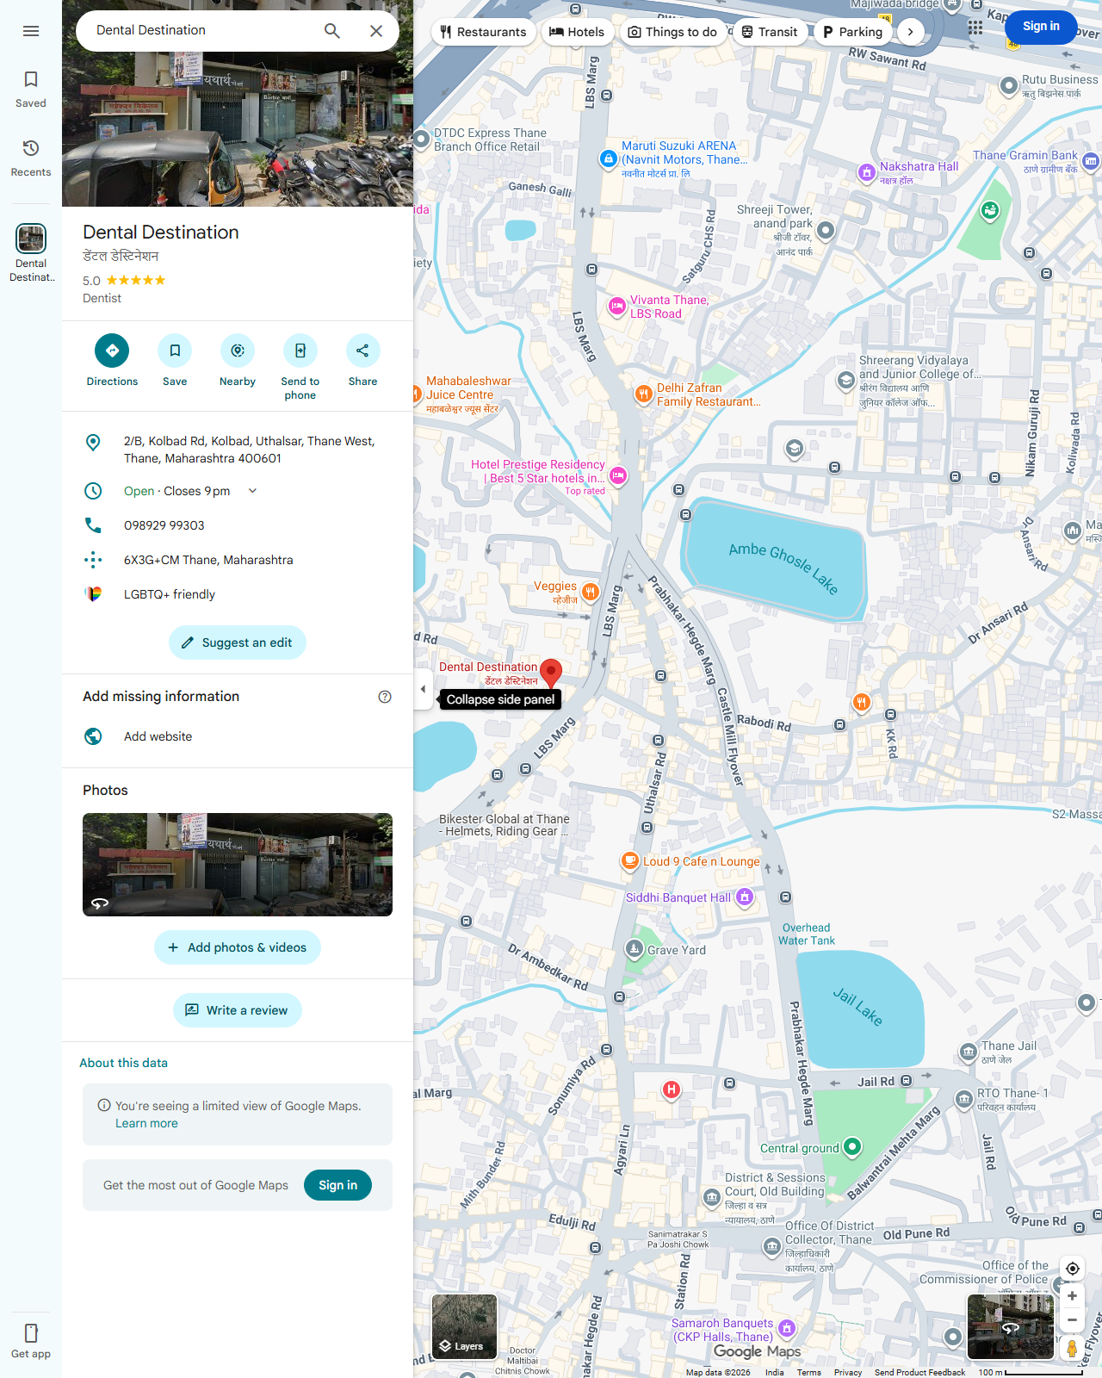Screen dimensions: 1102x1378
Task: Click the Terms link in footer
Action: [808, 1372]
